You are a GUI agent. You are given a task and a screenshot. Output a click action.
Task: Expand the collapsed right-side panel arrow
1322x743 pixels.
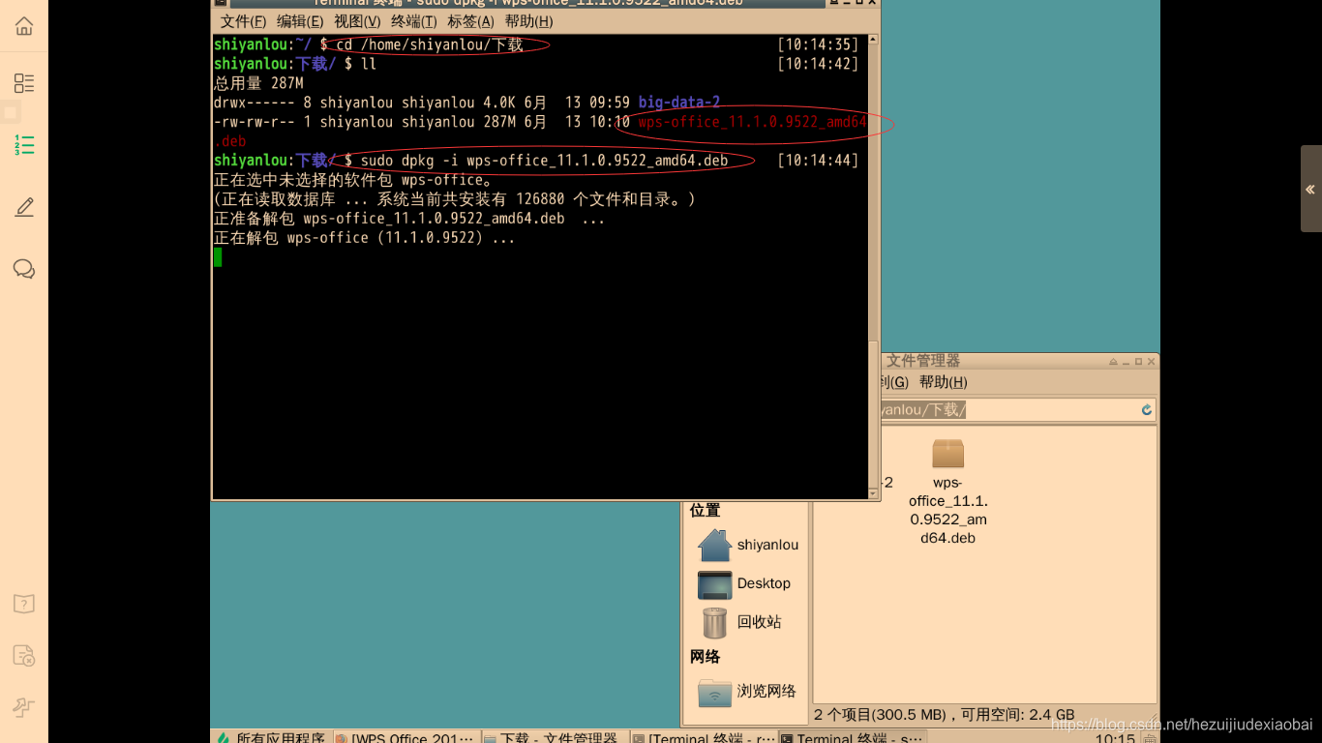click(x=1310, y=189)
